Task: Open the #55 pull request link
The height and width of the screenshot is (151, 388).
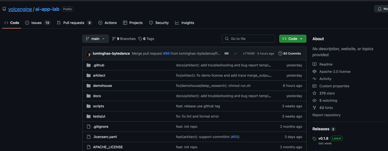Action: (235, 137)
